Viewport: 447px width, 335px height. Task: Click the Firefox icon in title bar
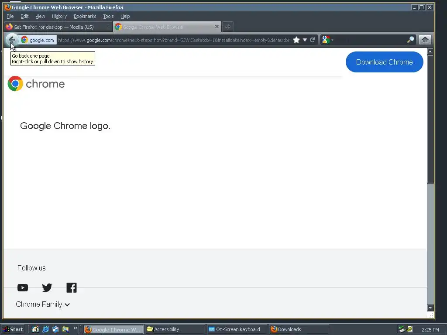tap(8, 7)
